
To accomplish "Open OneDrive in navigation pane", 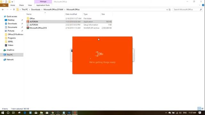I will [x=10, y=50].
